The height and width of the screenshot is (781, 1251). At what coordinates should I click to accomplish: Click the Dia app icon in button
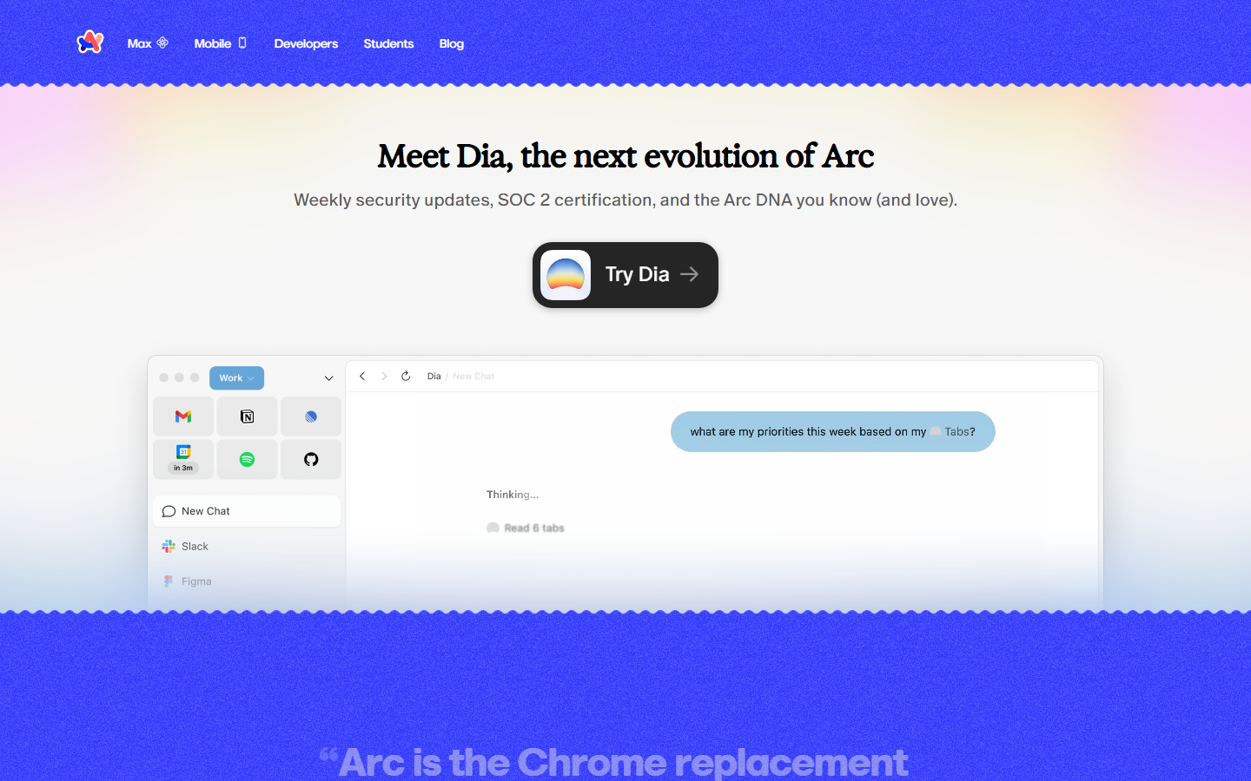coord(566,275)
